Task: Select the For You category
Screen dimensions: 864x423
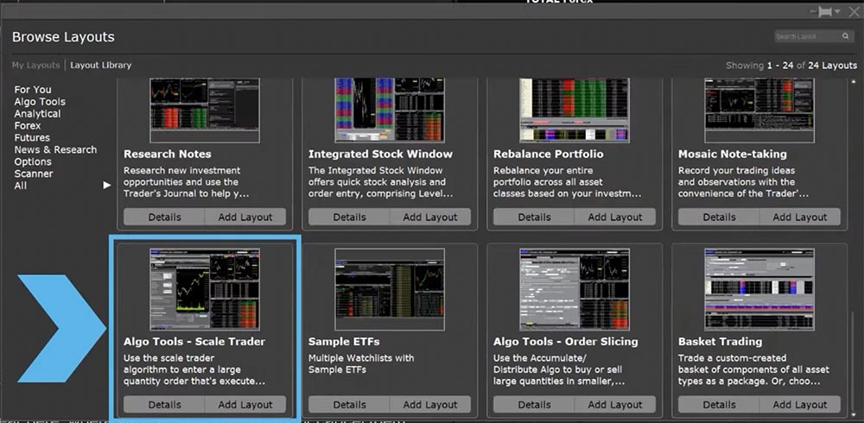Action: coord(33,90)
